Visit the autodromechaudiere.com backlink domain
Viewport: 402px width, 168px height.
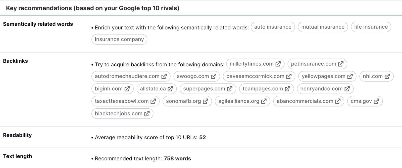point(131,76)
